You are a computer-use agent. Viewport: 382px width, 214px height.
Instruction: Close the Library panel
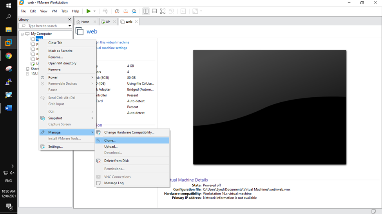(x=70, y=19)
